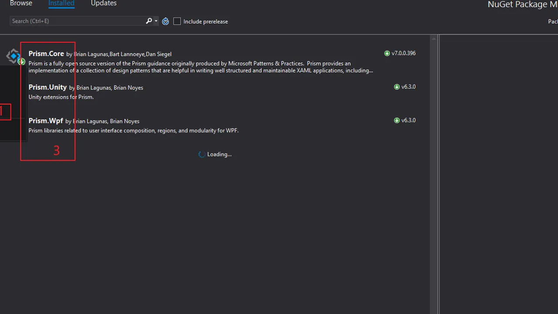The height and width of the screenshot is (314, 558).
Task: Select the Prism.Unity package name
Action: (48, 87)
